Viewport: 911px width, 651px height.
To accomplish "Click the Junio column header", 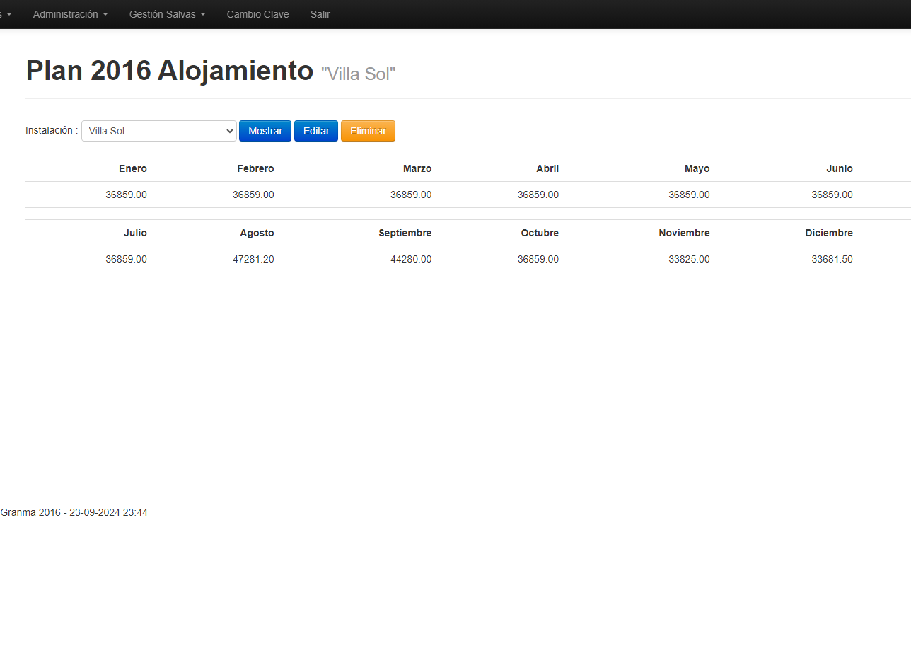I will [840, 168].
